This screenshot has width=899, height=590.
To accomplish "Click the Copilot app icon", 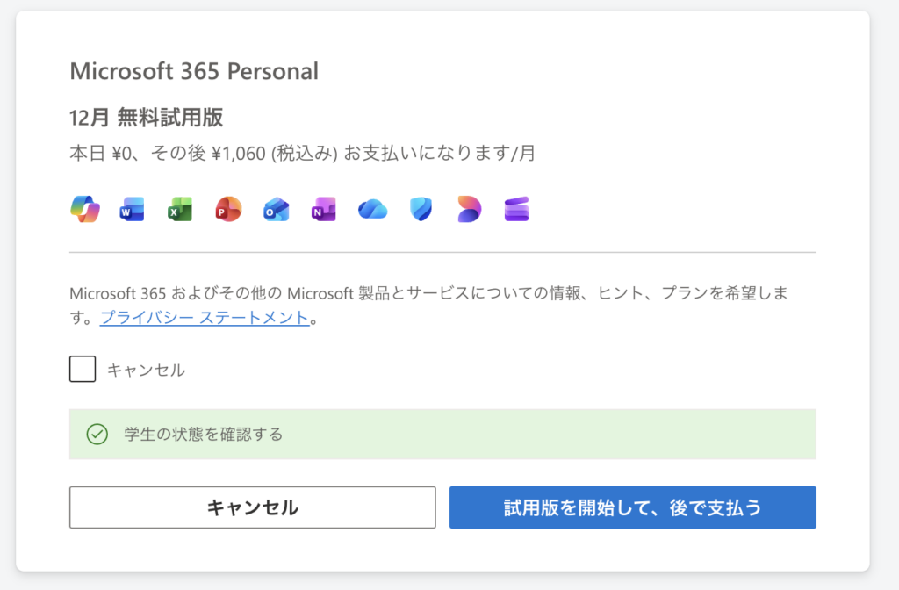I will (x=84, y=209).
